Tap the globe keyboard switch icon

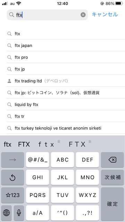(x=6, y=213)
